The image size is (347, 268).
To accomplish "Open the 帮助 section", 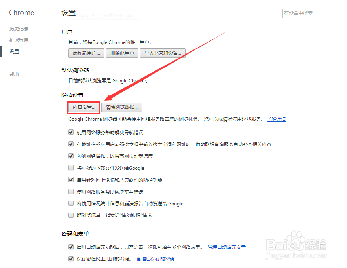I will [x=14, y=74].
